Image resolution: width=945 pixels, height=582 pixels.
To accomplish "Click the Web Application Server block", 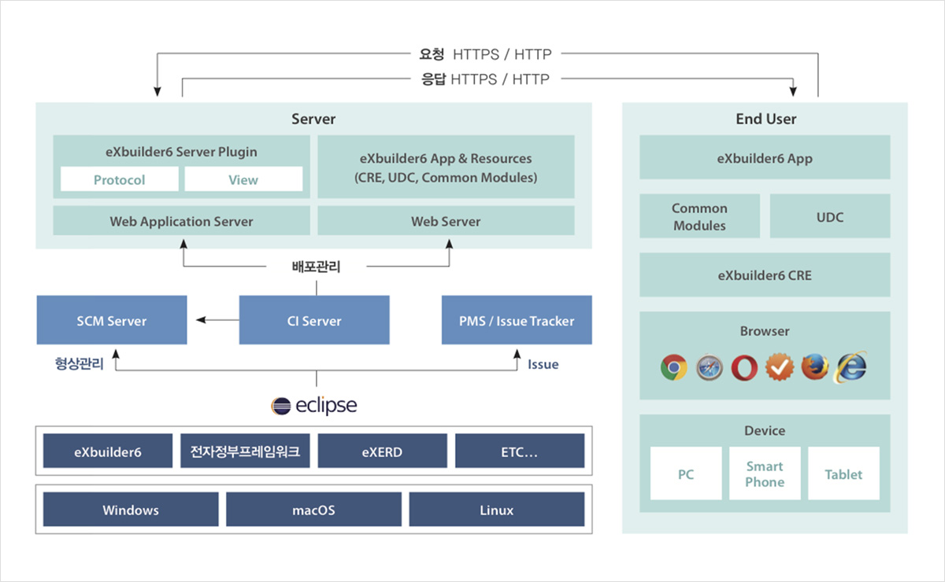I will [182, 221].
